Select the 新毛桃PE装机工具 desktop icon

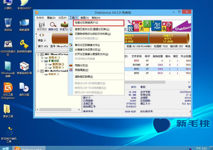tap(9, 135)
